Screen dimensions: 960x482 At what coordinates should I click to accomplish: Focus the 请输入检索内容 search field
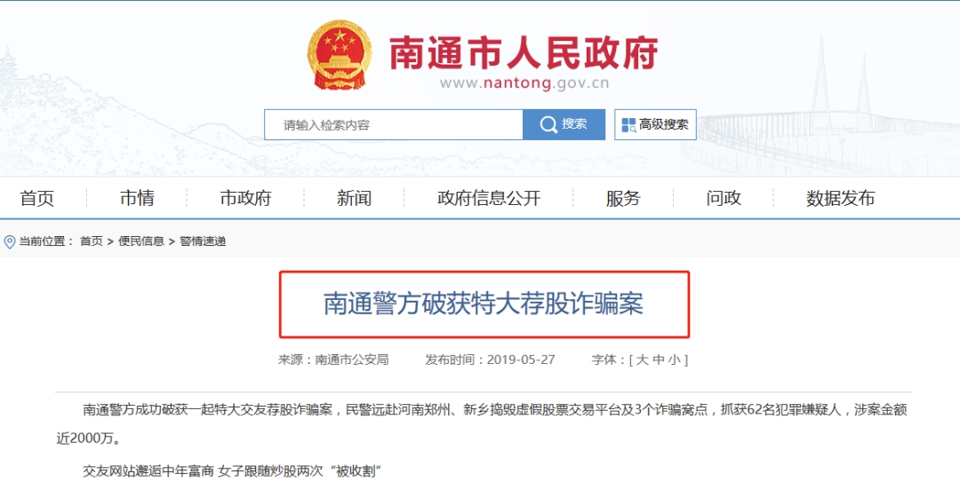pos(394,125)
